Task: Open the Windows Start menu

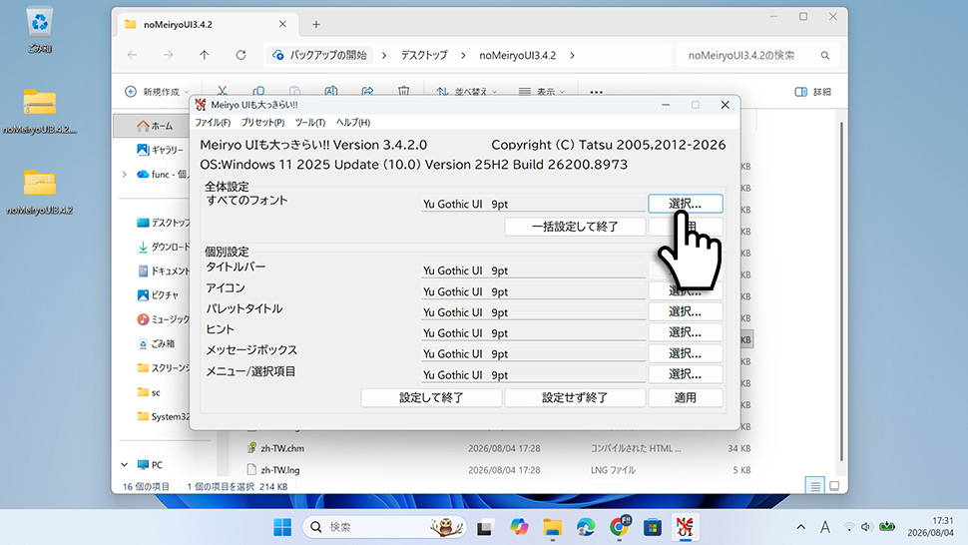Action: tap(282, 527)
